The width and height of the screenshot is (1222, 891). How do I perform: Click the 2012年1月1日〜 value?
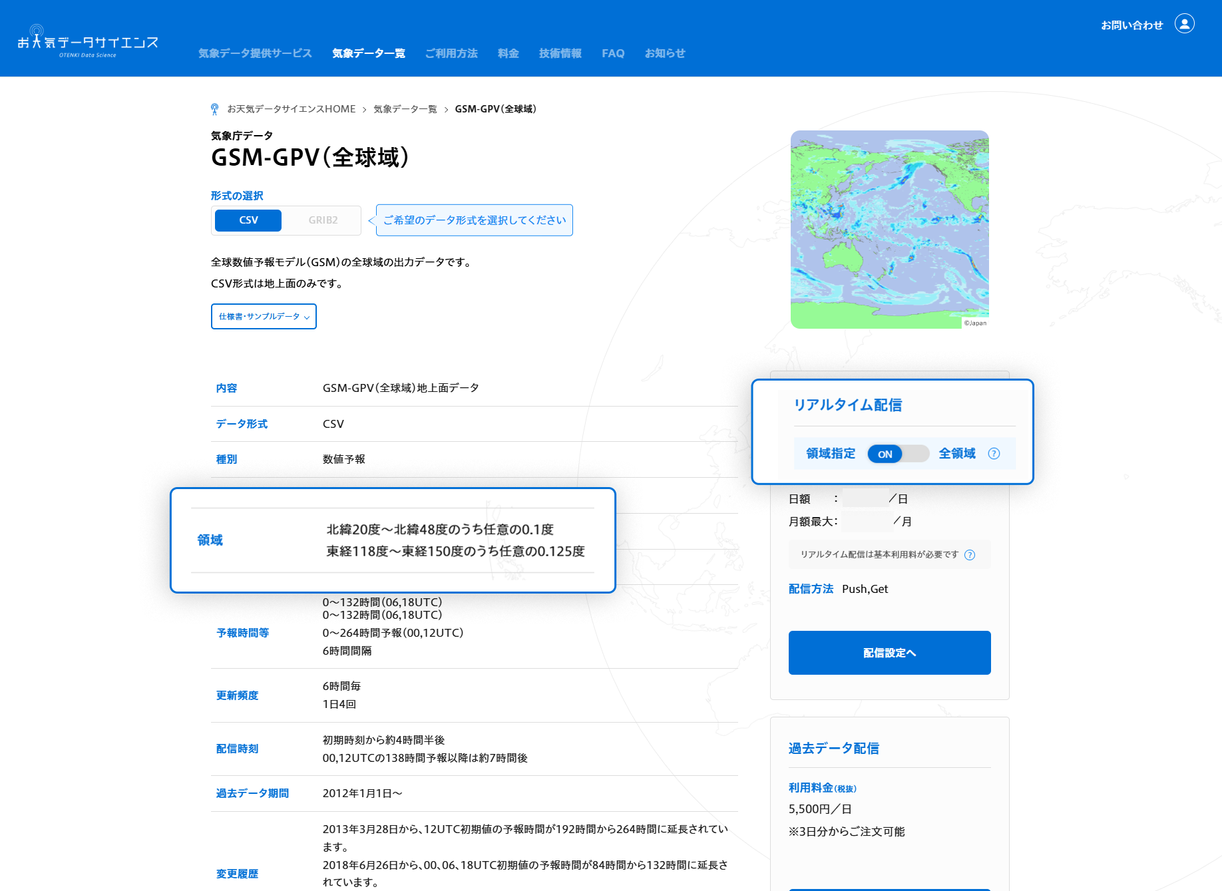coord(362,793)
